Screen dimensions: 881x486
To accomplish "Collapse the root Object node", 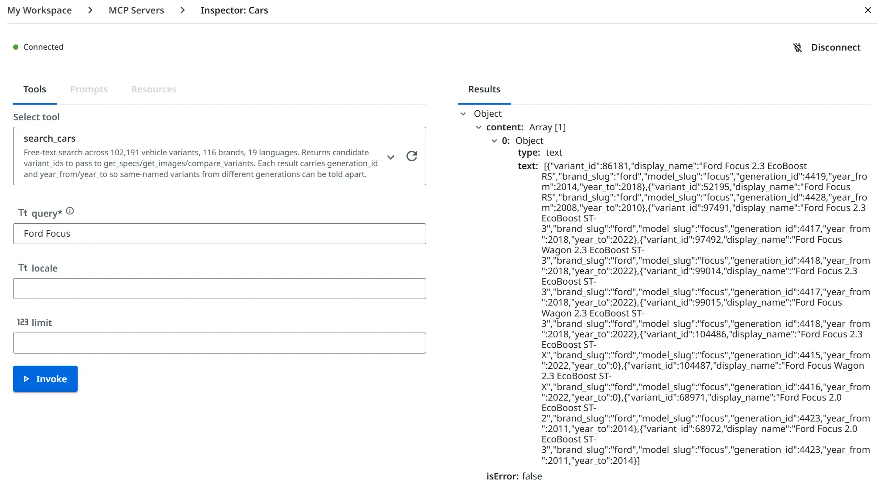I will [x=463, y=114].
